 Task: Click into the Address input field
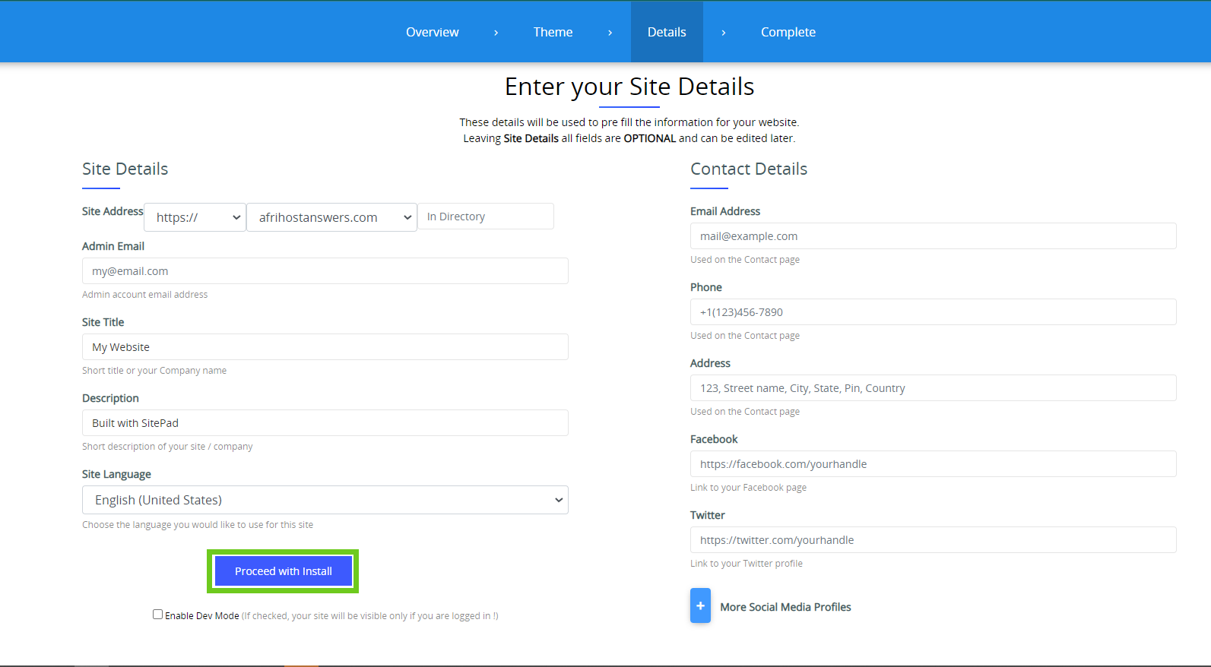933,388
